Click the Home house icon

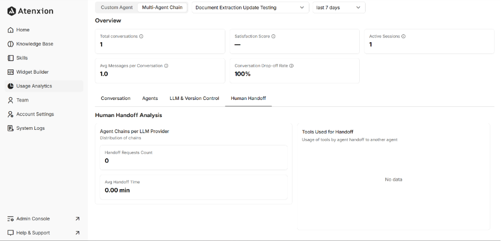(x=10, y=30)
